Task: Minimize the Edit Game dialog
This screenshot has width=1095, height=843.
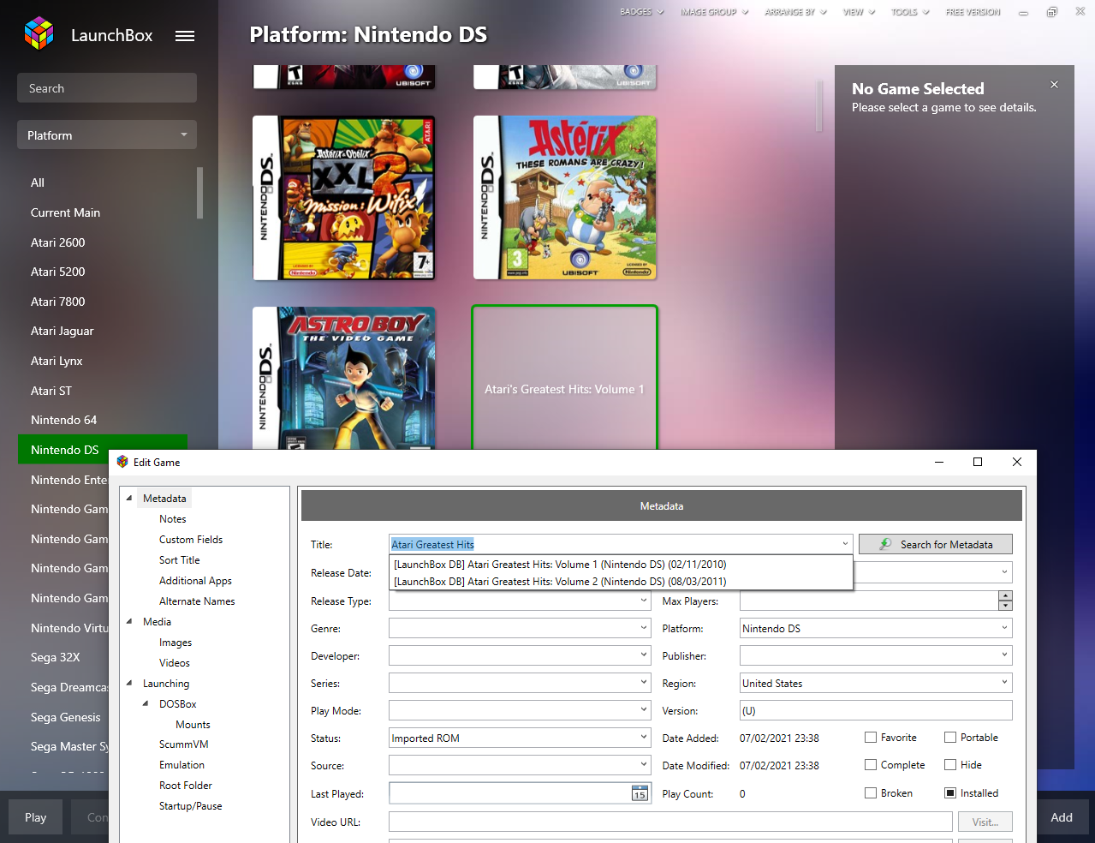Action: [x=939, y=462]
